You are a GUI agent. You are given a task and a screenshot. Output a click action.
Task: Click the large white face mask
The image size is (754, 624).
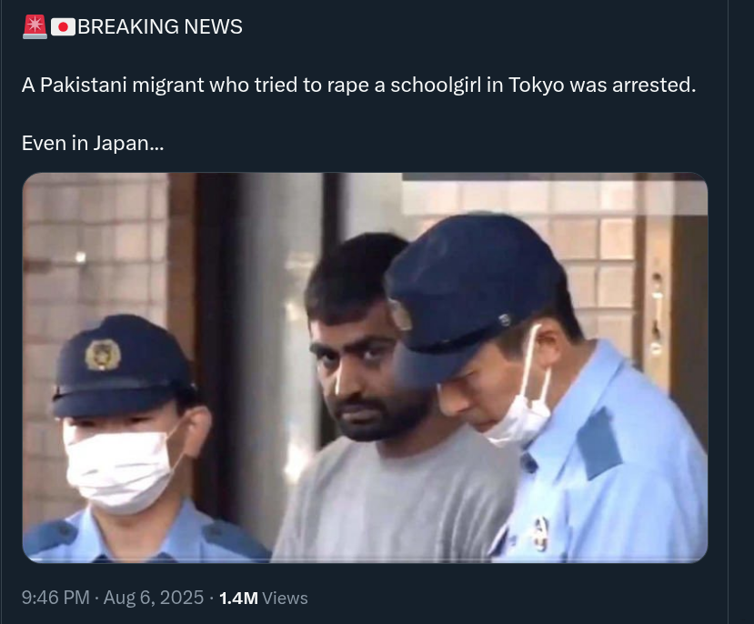[120, 470]
